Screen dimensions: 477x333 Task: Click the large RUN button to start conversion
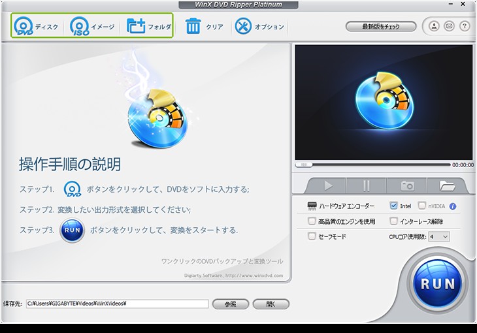[x=437, y=284]
